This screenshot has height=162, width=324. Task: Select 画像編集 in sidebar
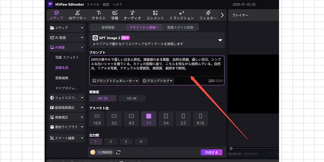(62, 78)
